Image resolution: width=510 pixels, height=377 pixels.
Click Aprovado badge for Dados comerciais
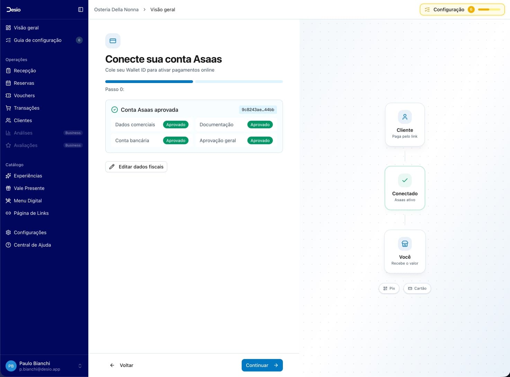click(176, 125)
